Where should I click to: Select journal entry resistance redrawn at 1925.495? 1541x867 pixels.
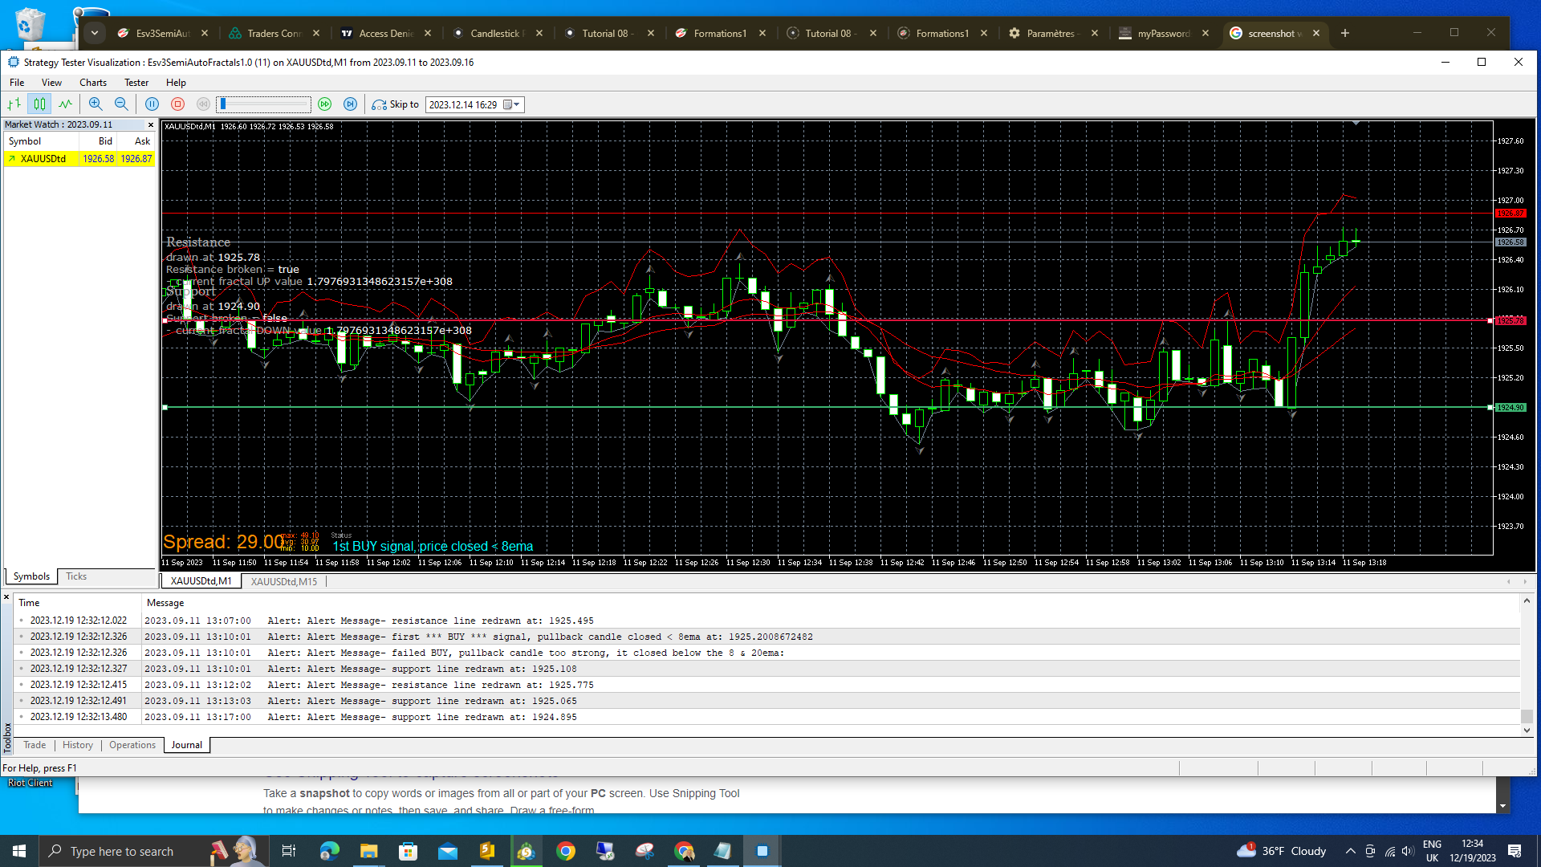pos(768,621)
